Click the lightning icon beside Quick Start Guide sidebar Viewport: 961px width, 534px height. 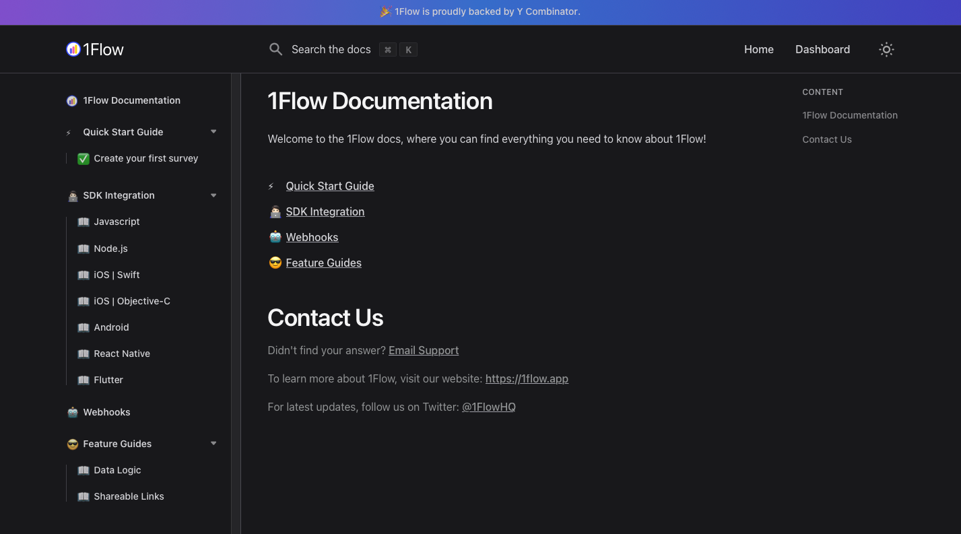(68, 133)
